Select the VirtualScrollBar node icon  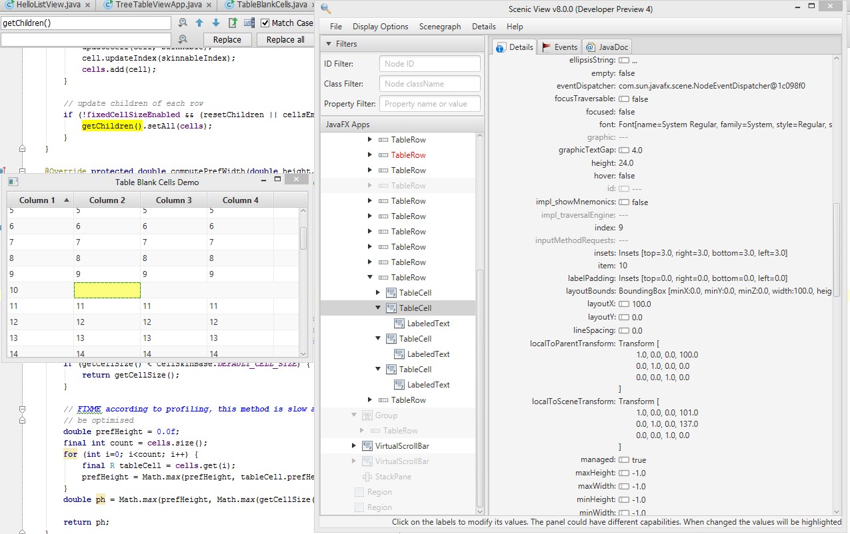[x=367, y=446]
